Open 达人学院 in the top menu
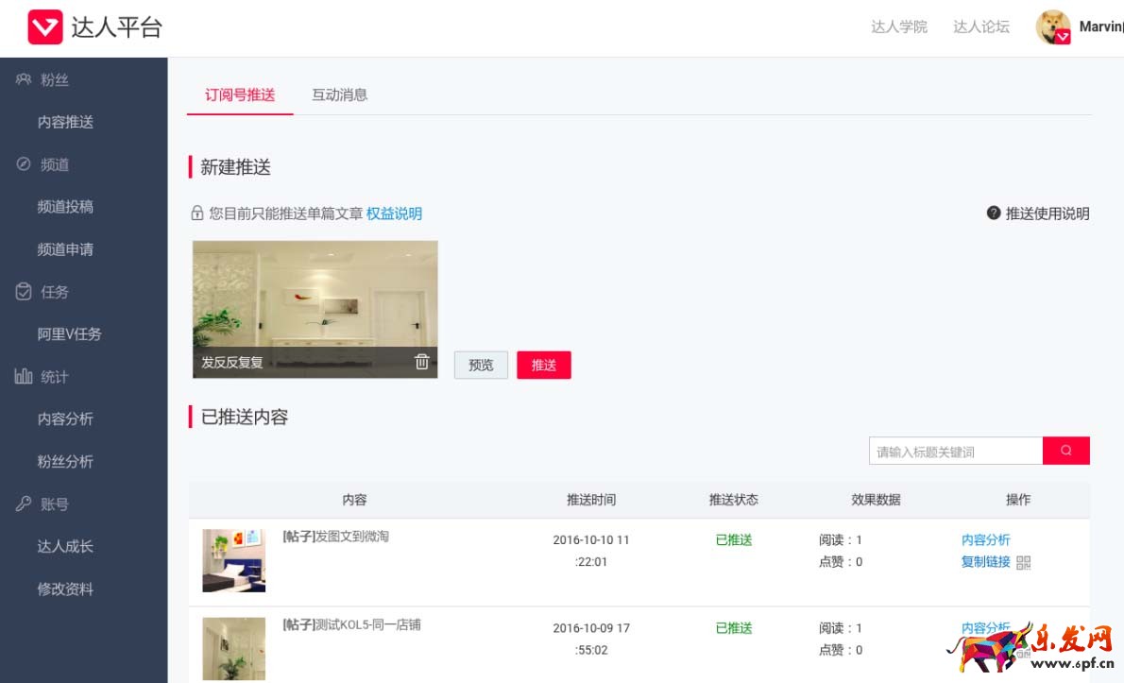Screen dimensions: 1124x683 tap(898, 26)
